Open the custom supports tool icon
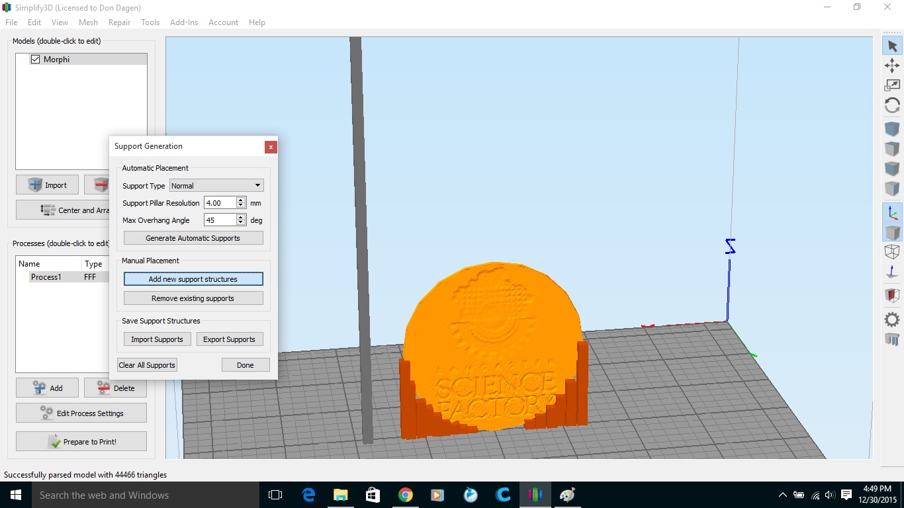This screenshot has height=508, width=904. point(892,339)
